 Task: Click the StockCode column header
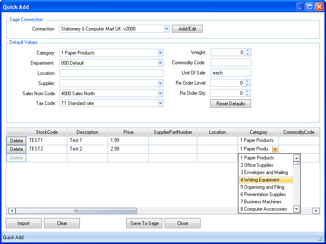click(46, 132)
